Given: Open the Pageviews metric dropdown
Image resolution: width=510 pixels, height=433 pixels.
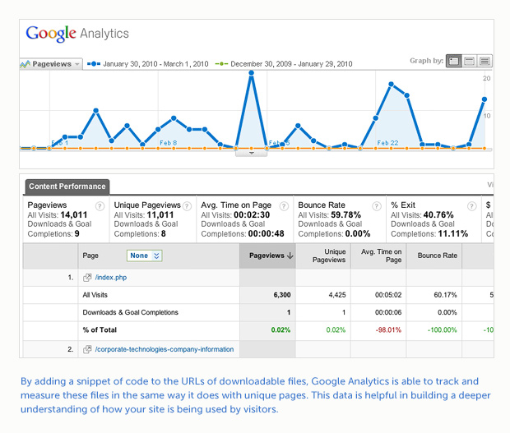Looking at the screenshot, I should pyautogui.click(x=50, y=64).
